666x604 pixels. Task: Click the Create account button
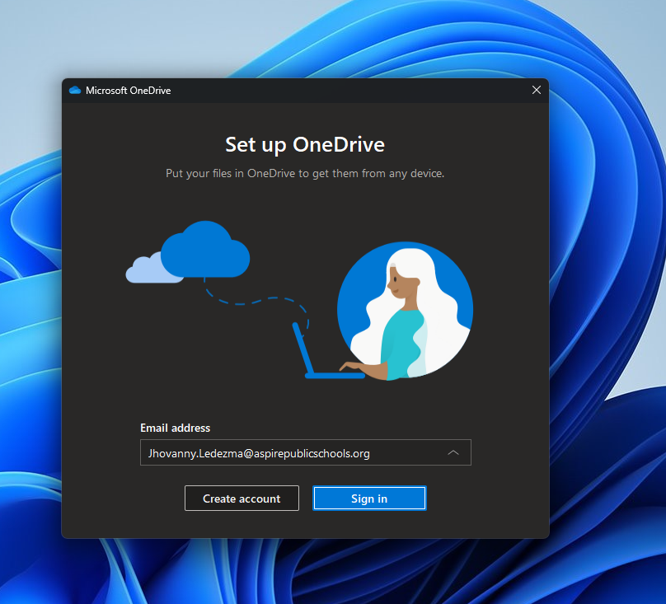pyautogui.click(x=242, y=498)
